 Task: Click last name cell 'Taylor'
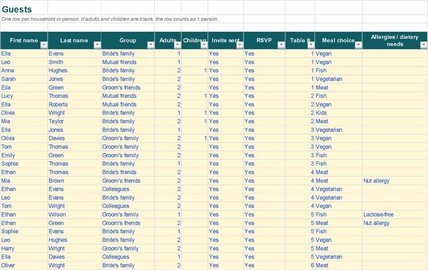click(74, 121)
